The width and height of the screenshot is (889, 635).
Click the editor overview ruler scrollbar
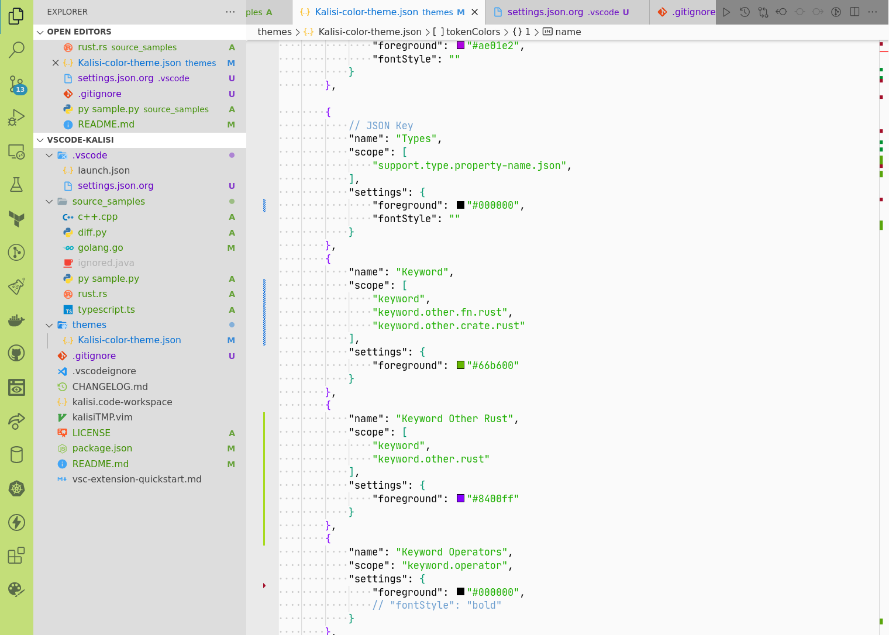pyautogui.click(x=884, y=337)
